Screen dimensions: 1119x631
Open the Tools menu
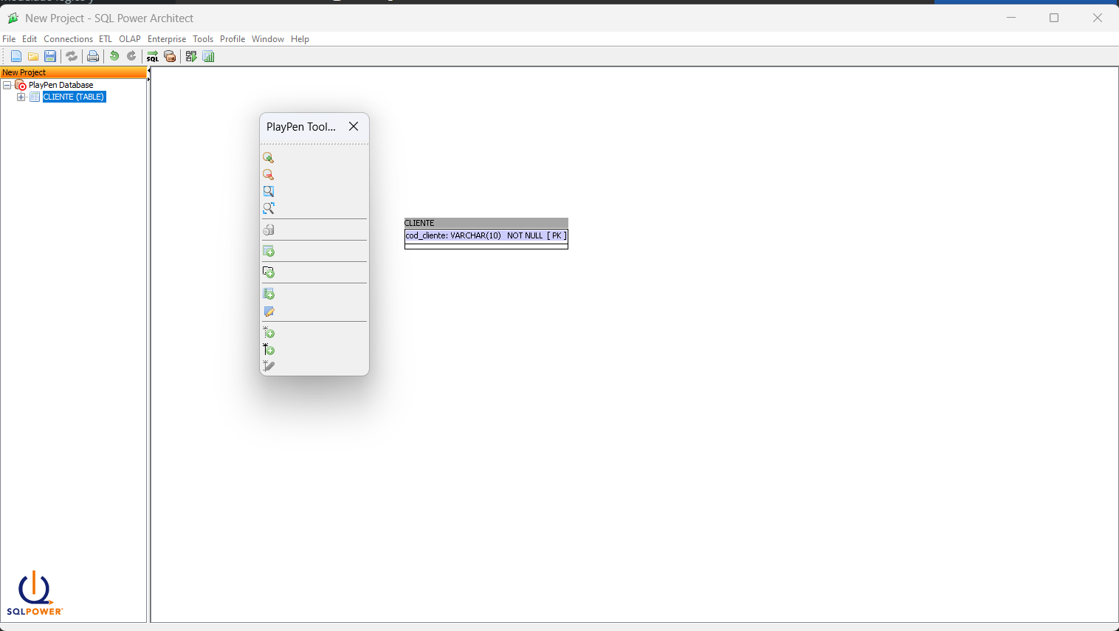click(x=203, y=39)
